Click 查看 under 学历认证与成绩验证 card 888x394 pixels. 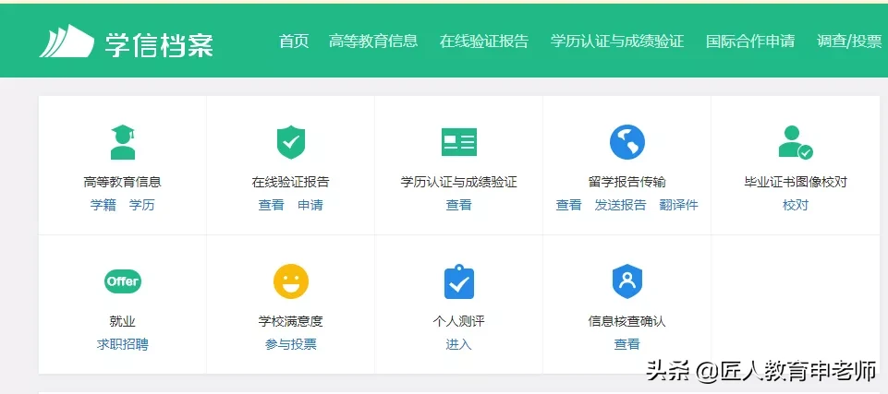(x=458, y=205)
